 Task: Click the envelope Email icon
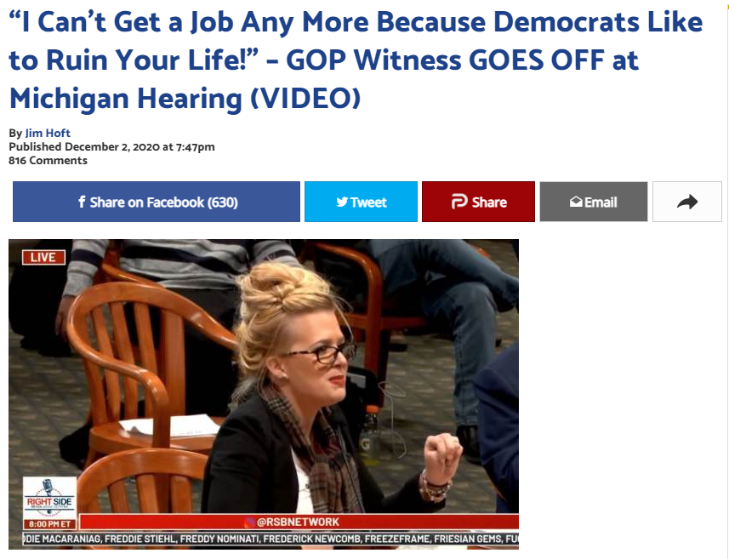pos(576,202)
